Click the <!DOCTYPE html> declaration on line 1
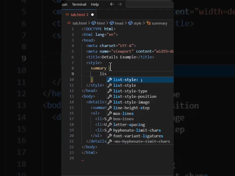The image size is (235, 176). click(98, 29)
